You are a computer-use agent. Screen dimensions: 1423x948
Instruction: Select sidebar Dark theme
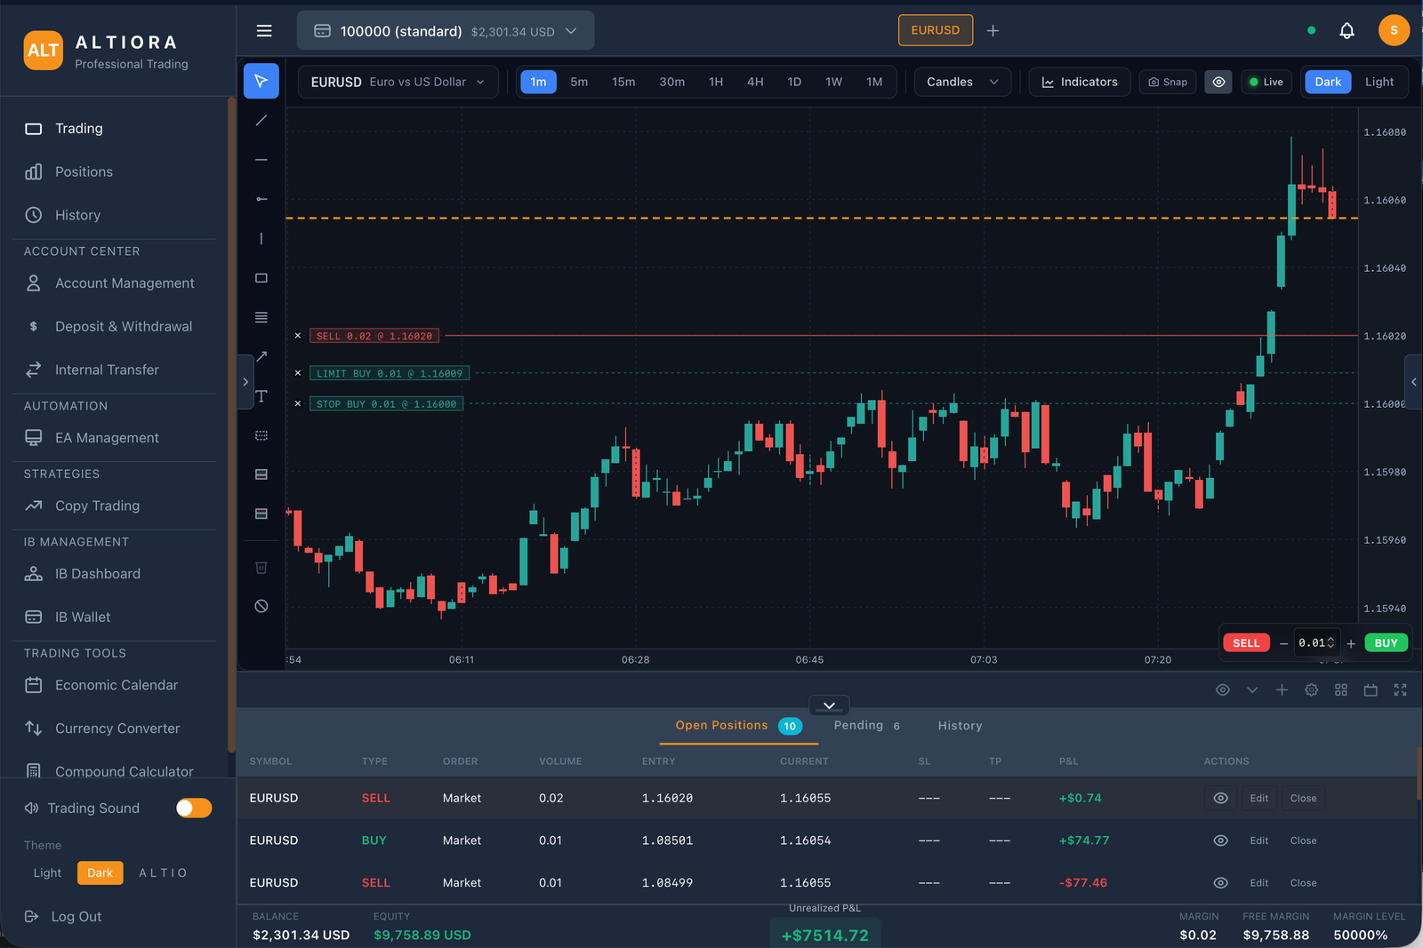click(100, 872)
